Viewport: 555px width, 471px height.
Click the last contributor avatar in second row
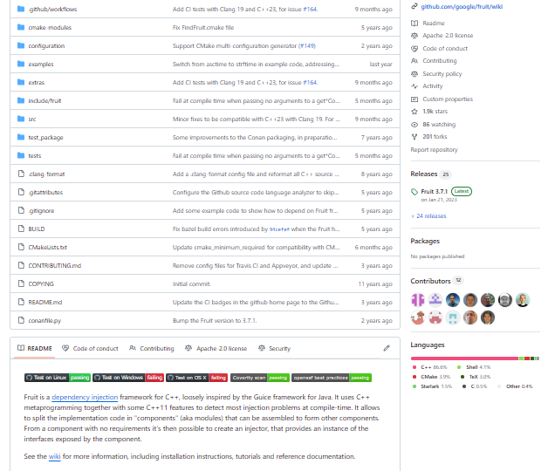pyautogui.click(x=488, y=317)
